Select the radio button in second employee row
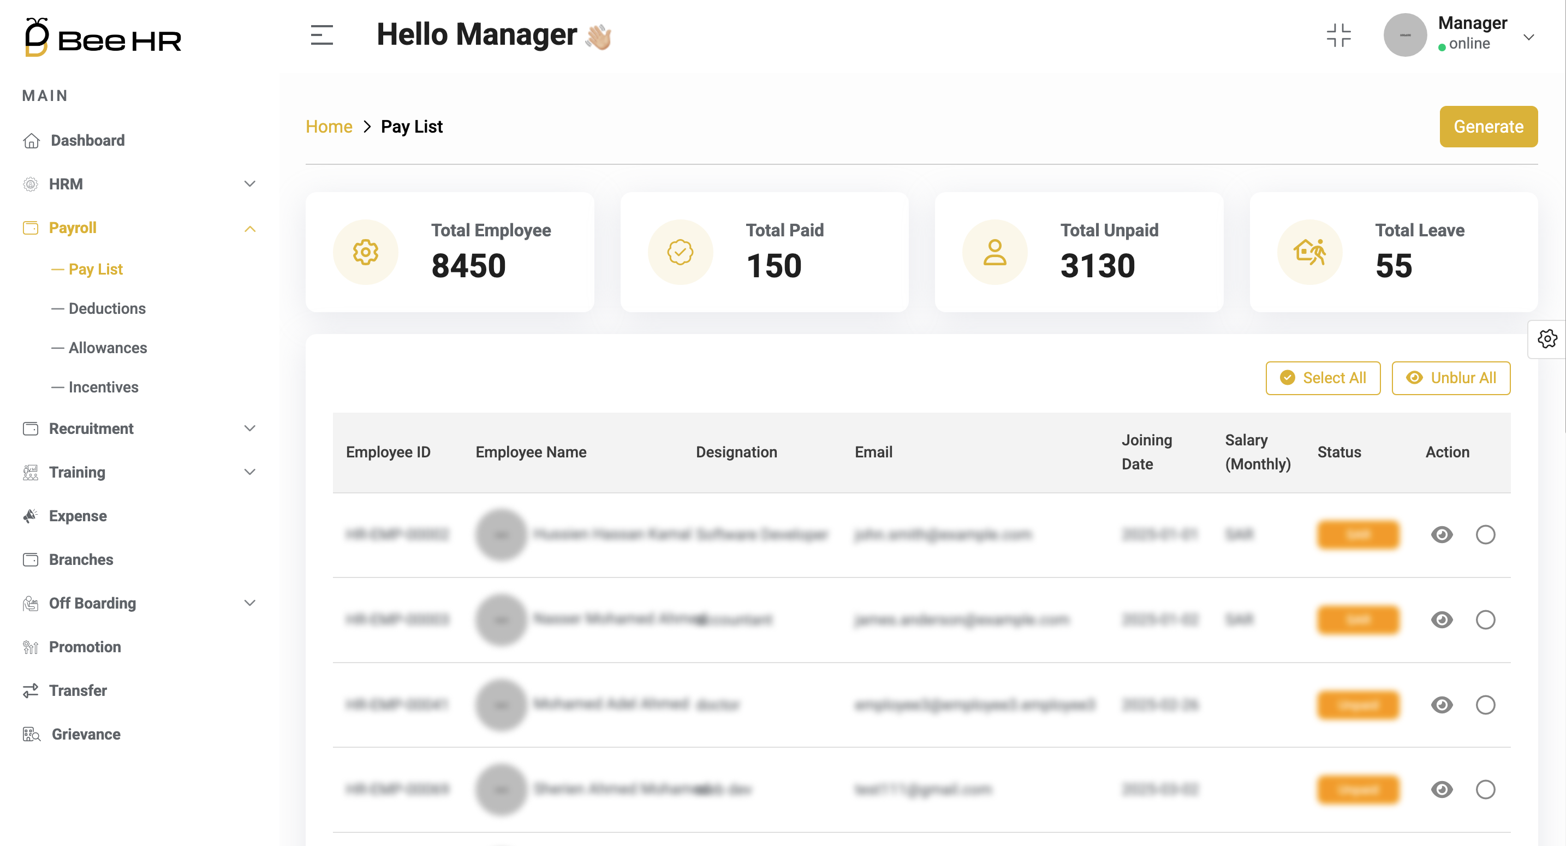 point(1485,619)
